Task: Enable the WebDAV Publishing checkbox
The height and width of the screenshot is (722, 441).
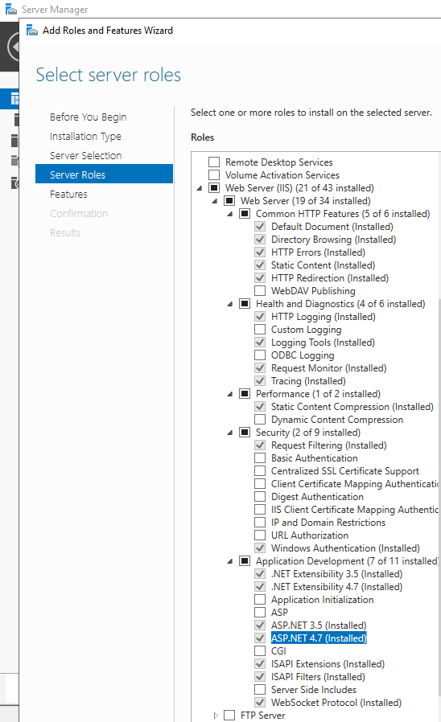Action: click(260, 291)
